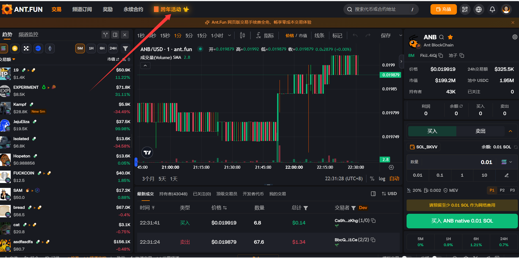Open 永续合约 perpetual contracts
This screenshot has width=519, height=258.
(x=133, y=9)
